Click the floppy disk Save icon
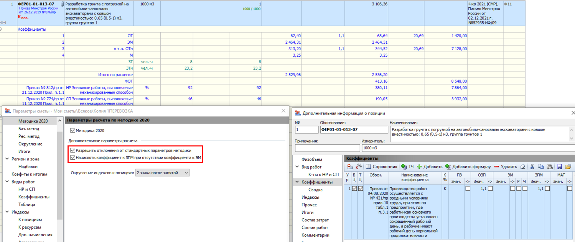The width and height of the screenshot is (575, 242). click(559, 167)
